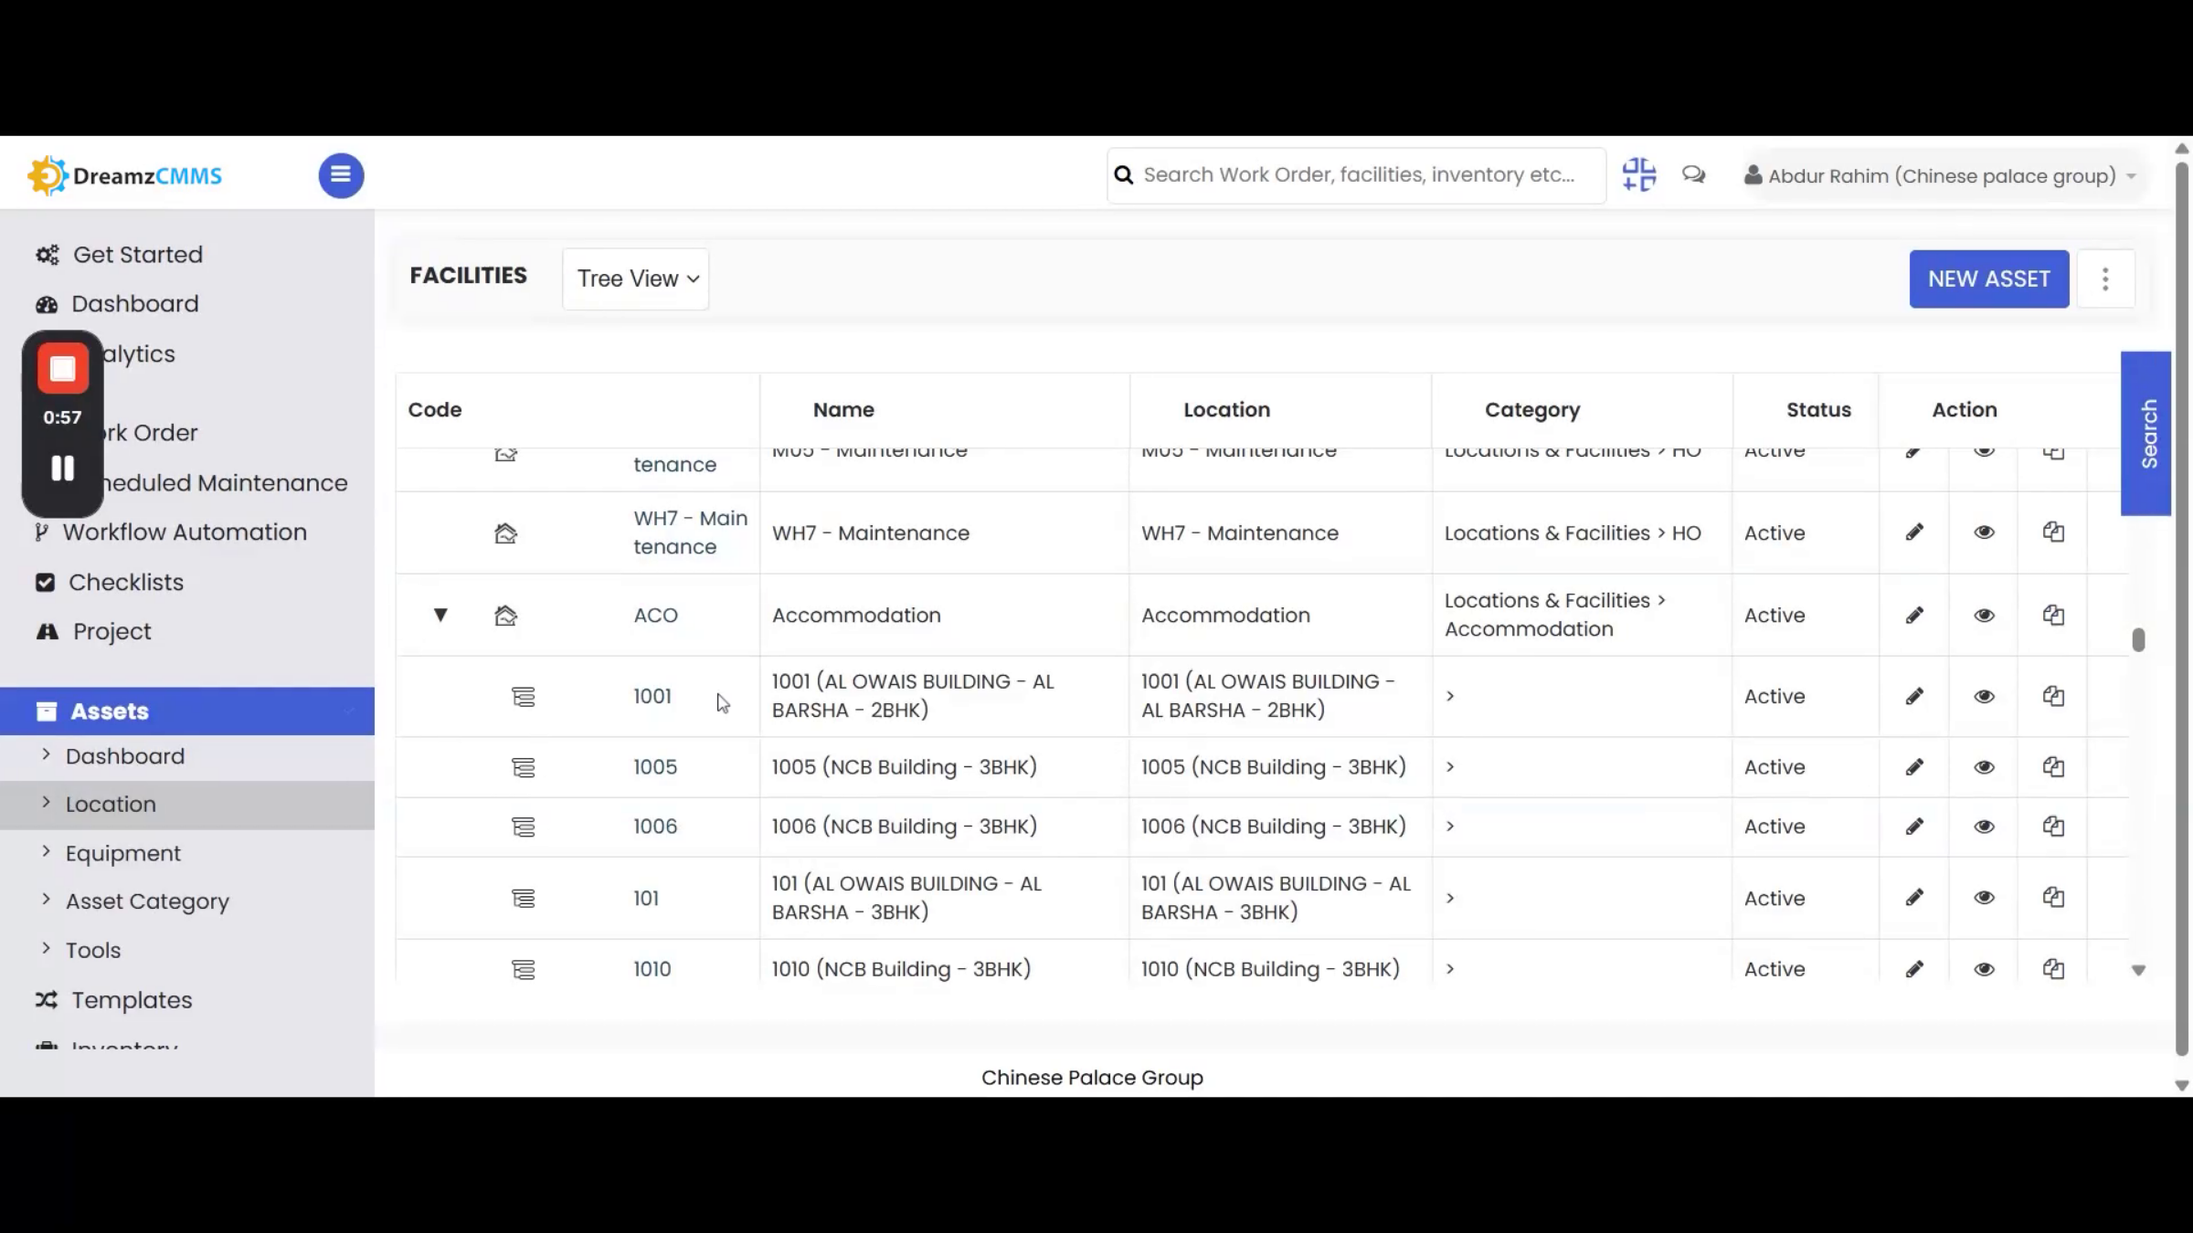This screenshot has width=2193, height=1233.
Task: Copy the 1010 facility row
Action: [2053, 969]
